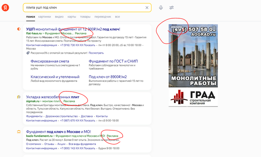261x157 pixels.
Task: Click bazis-fundament.ru result favicon
Action: 19,132
